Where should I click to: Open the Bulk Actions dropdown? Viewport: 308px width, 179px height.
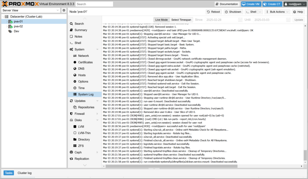[277, 12]
